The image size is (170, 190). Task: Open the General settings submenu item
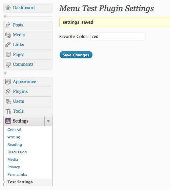tap(14, 130)
